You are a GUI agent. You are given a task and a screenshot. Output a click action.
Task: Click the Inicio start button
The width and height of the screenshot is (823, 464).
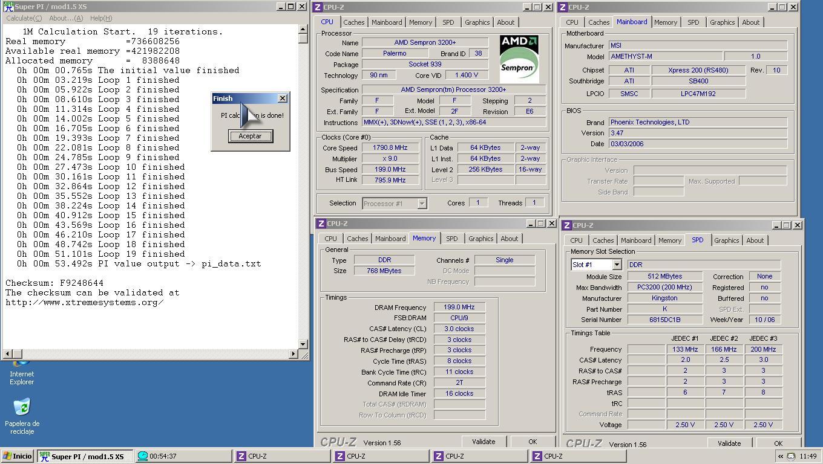18,456
